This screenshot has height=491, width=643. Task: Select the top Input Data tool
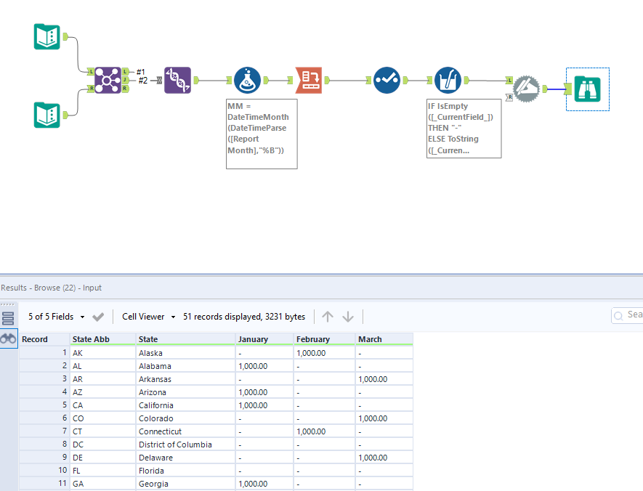(x=46, y=37)
